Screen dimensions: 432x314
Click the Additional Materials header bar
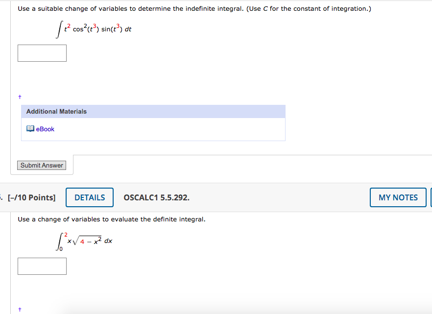click(x=153, y=111)
